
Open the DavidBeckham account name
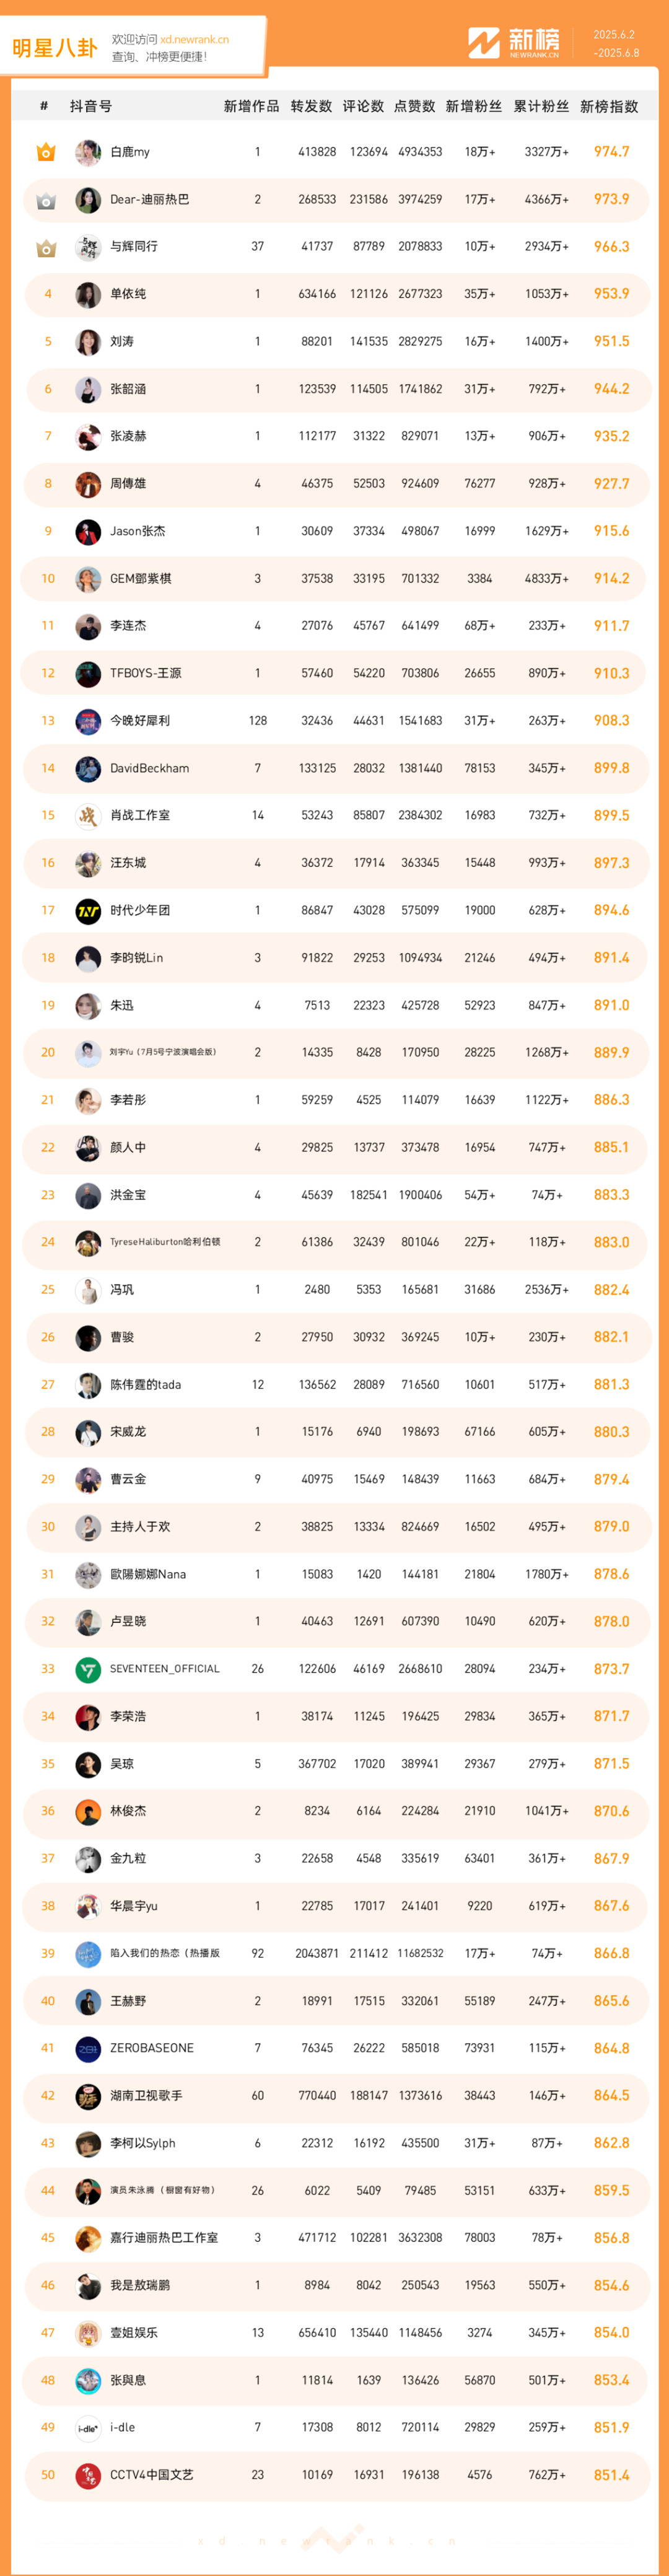(149, 768)
